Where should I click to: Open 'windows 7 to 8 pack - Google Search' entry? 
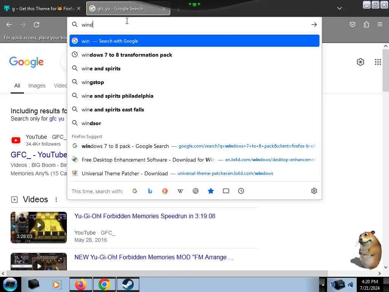coord(194,146)
